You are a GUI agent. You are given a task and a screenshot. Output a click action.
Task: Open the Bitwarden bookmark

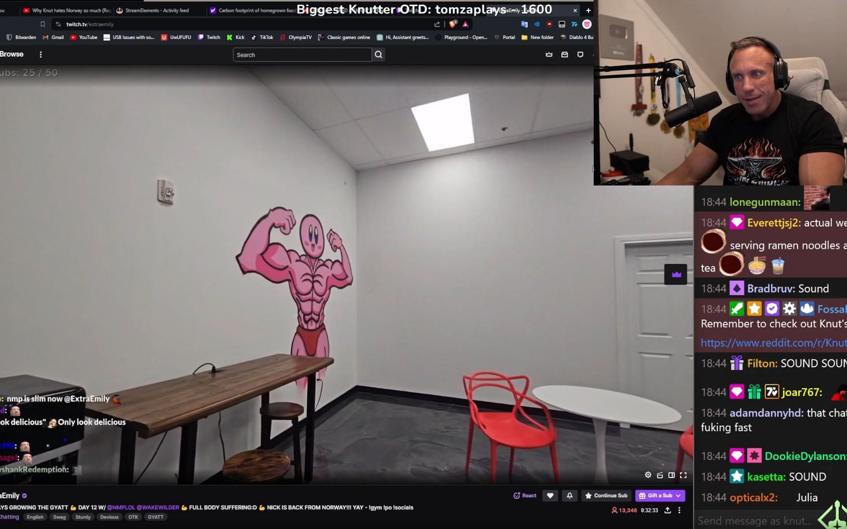click(x=21, y=37)
